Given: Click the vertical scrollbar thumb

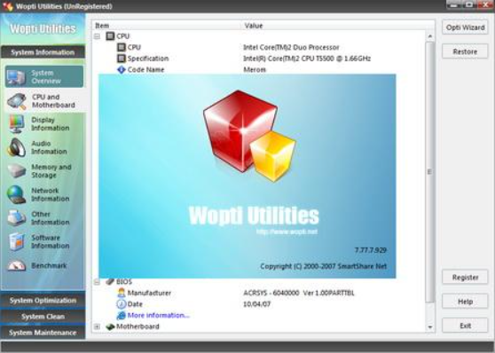Looking at the screenshot, I should [x=429, y=172].
